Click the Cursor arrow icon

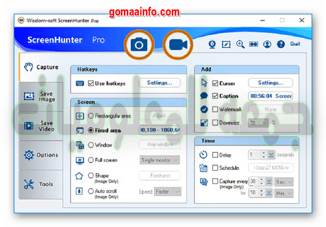pyautogui.click(x=204, y=83)
